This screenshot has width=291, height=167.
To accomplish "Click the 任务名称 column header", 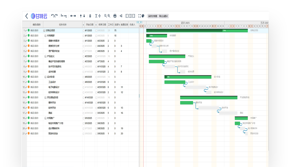I will coord(63,25).
